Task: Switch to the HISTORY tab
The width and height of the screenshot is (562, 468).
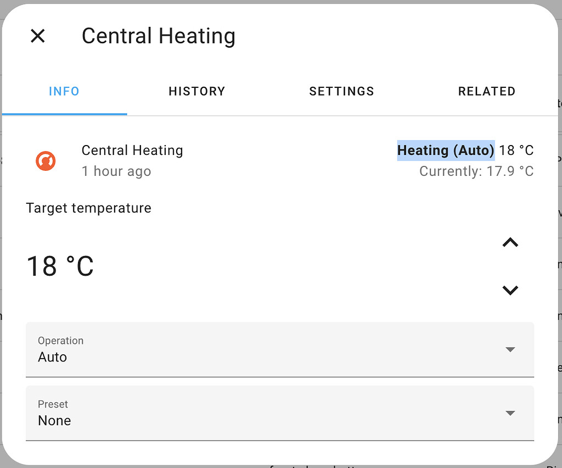Action: click(x=196, y=91)
